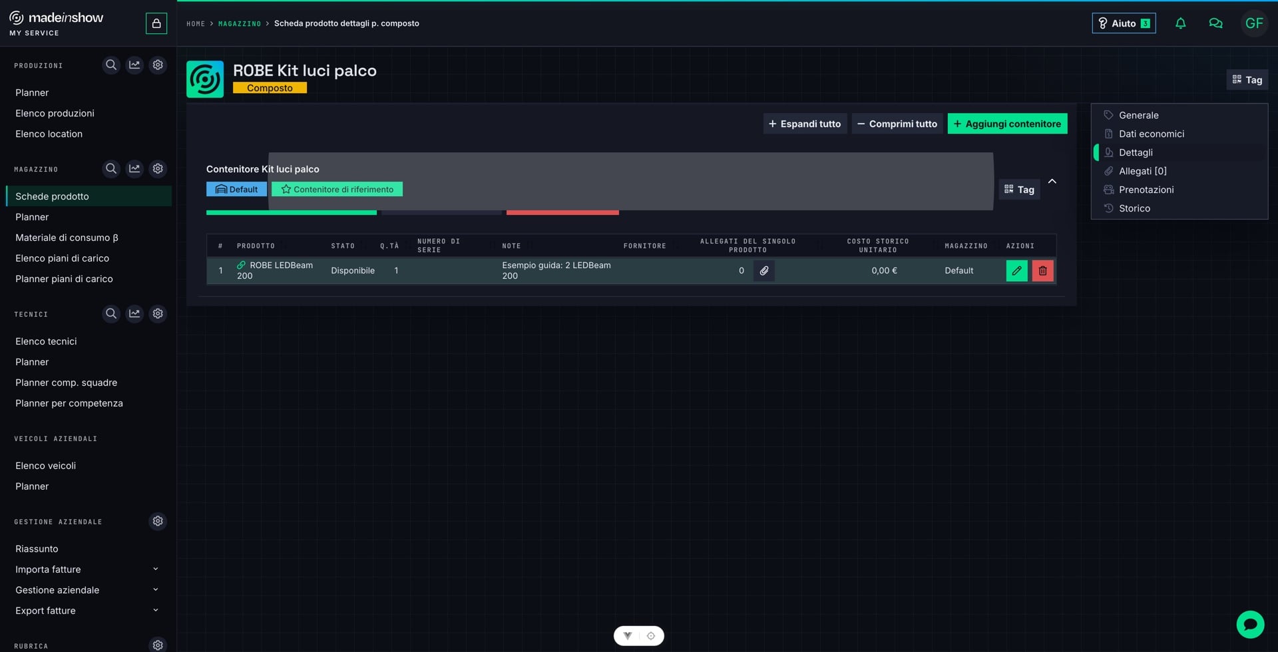
Task: Click the link icon next to ROBE LEDBeam 200
Action: (x=241, y=265)
